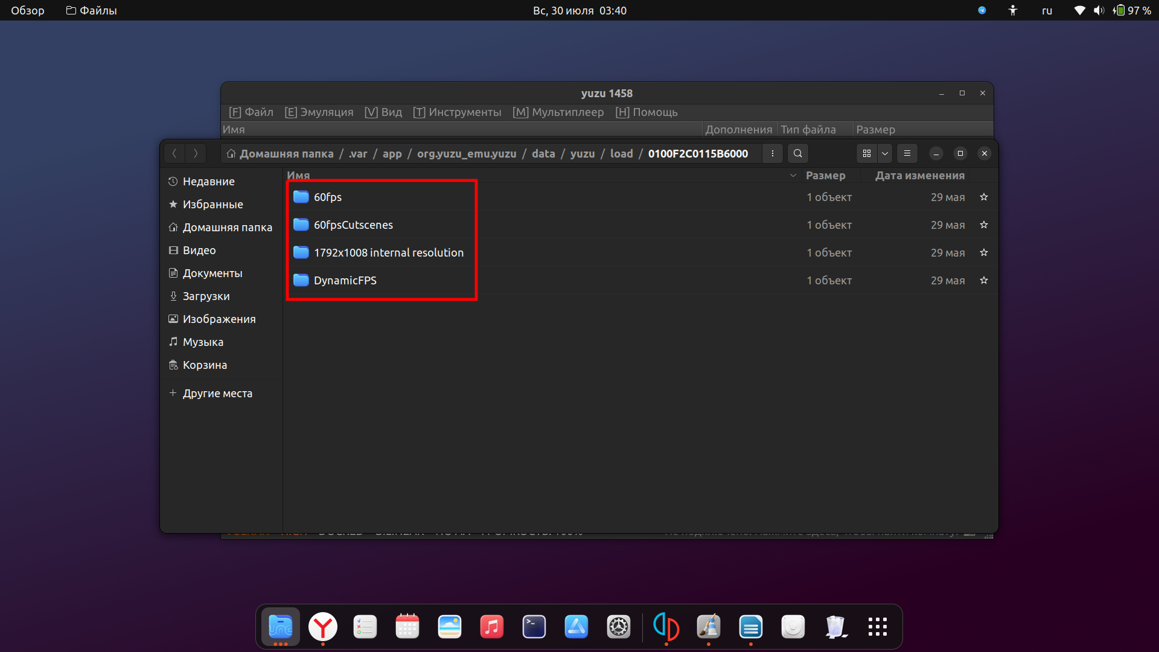Open yuzu Мультиплеер menu
1159x652 pixels.
tap(558, 112)
